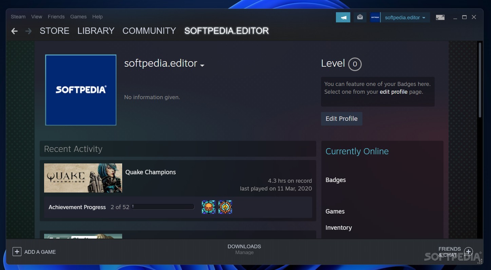Open the softpedia.editor account dropdown
Screen dimensions: 491x270
tap(405, 17)
